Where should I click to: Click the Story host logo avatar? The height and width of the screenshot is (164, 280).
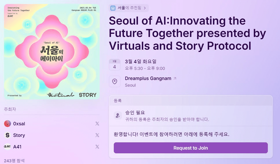[8, 135]
